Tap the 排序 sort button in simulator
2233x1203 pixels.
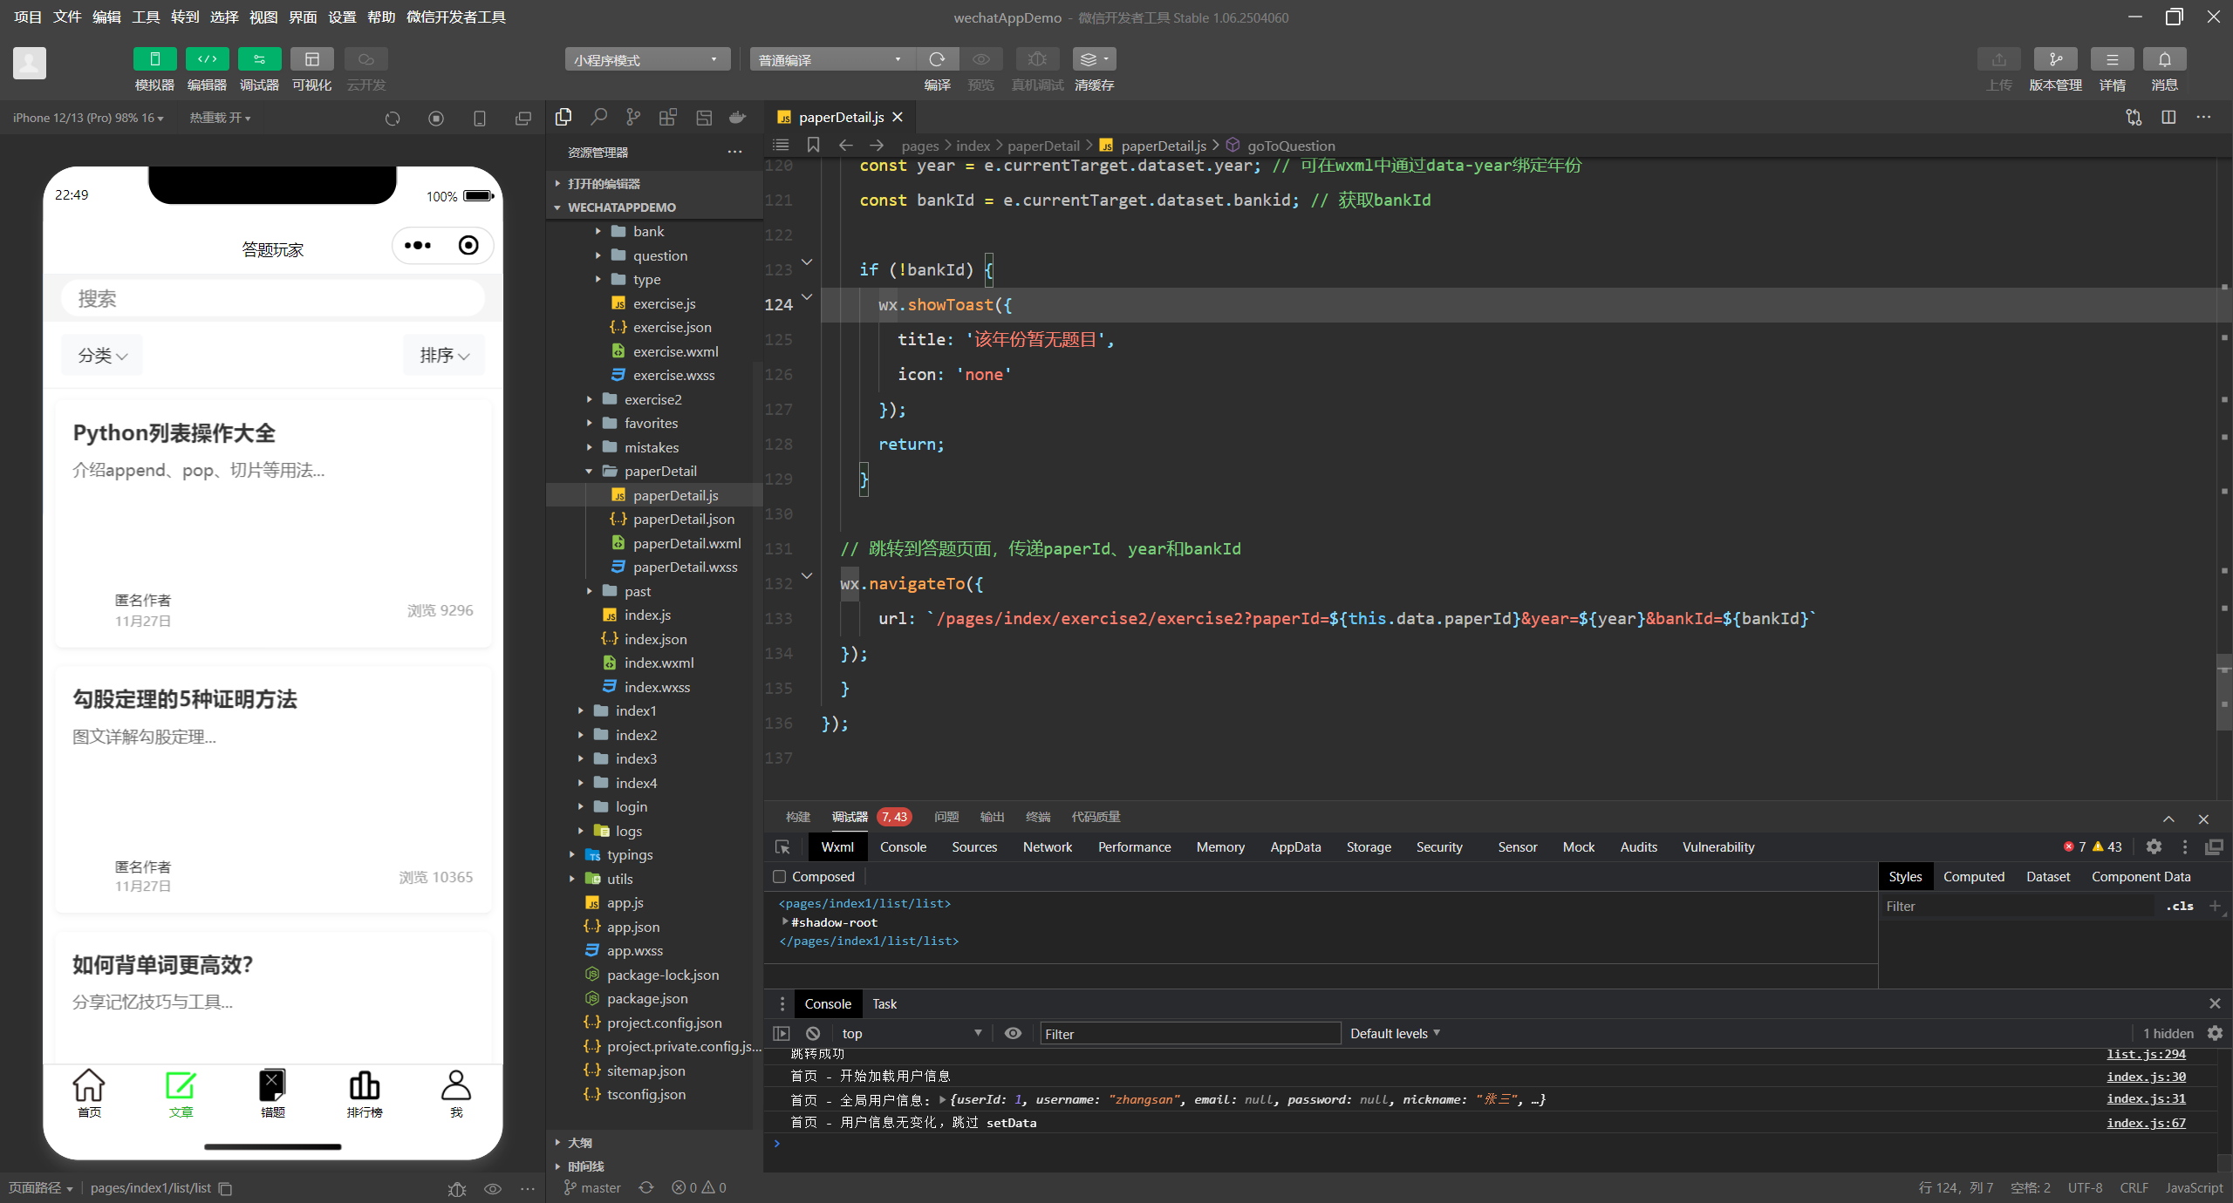[x=444, y=355]
